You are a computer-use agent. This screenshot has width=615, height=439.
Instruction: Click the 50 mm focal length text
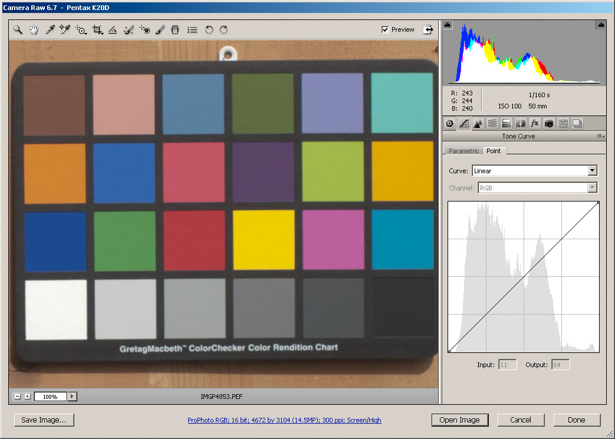pos(537,106)
